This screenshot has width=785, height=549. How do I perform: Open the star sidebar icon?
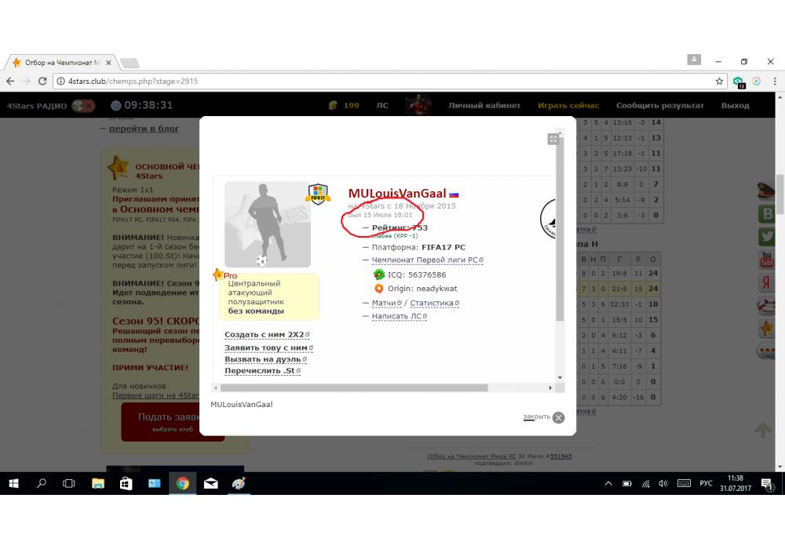766,329
